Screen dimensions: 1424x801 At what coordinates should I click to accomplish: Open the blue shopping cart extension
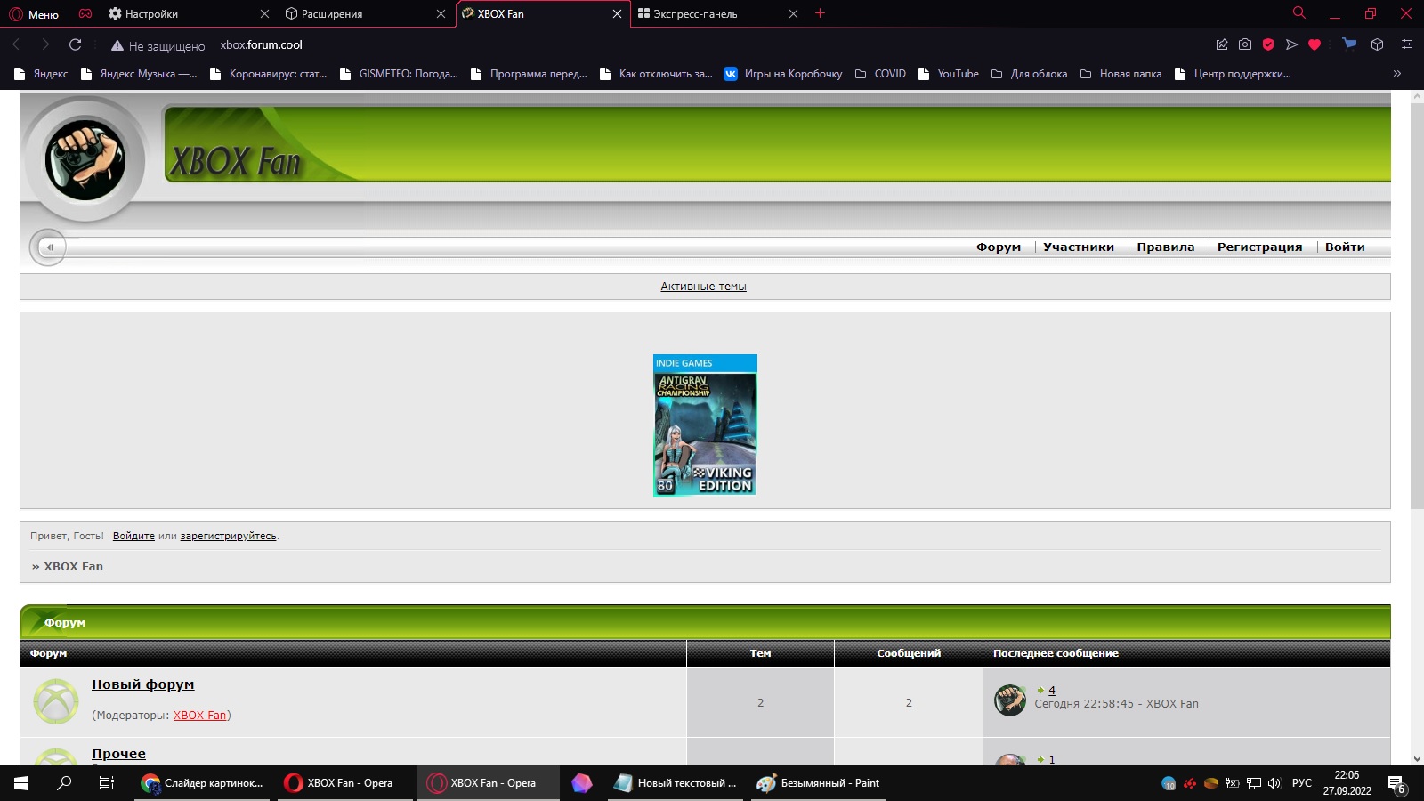pos(1349,44)
